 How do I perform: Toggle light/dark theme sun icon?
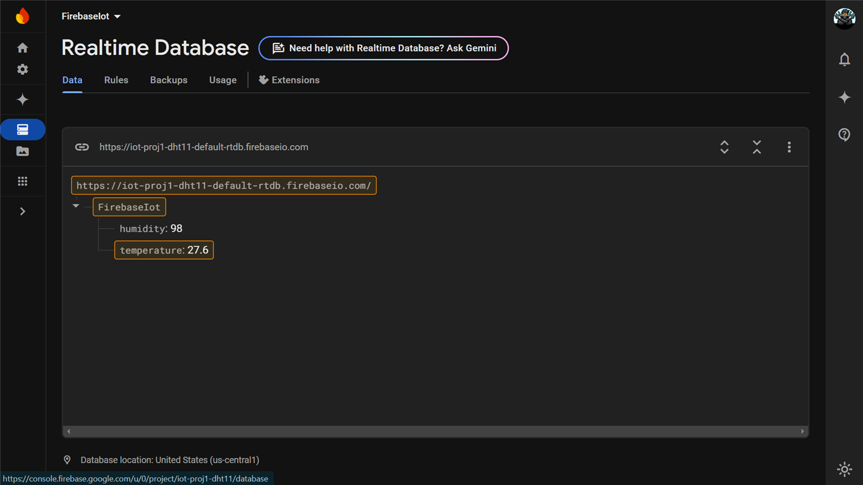(x=844, y=469)
